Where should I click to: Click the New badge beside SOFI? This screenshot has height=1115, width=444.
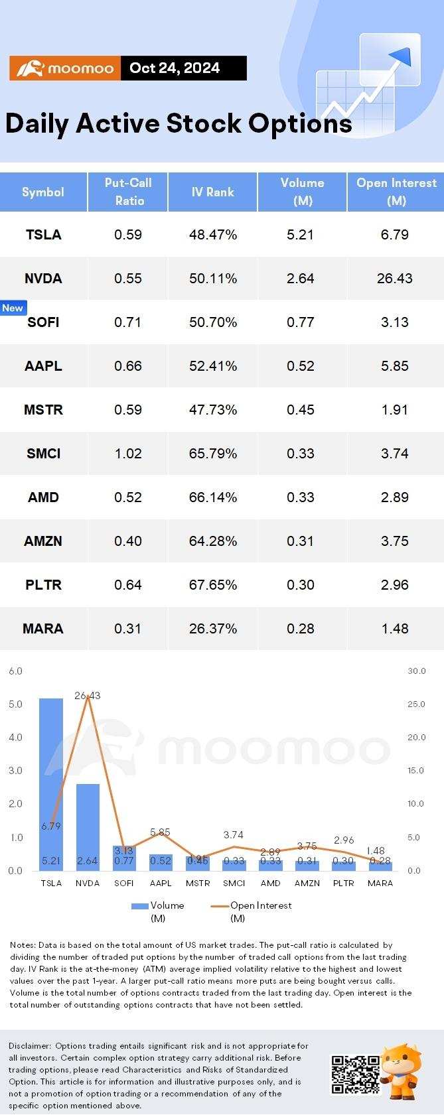pyautogui.click(x=13, y=308)
